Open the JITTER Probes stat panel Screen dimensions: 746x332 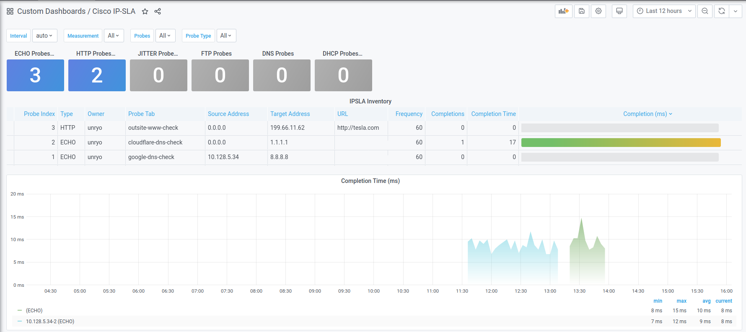click(x=158, y=75)
